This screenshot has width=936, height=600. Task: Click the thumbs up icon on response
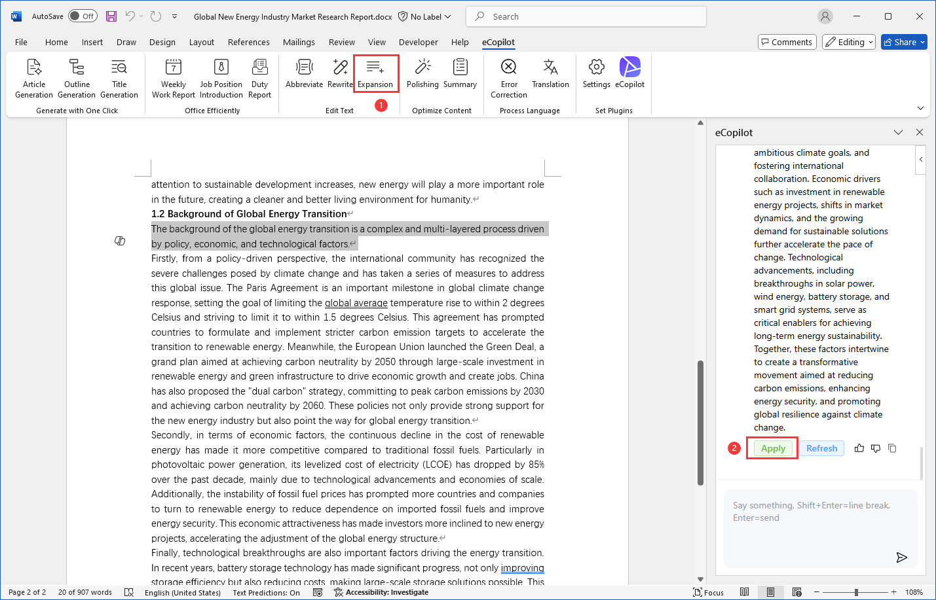pyautogui.click(x=859, y=448)
